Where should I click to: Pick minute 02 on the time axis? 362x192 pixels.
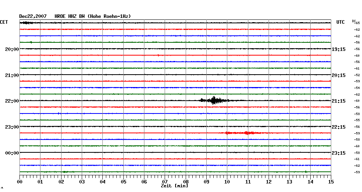point(61,182)
